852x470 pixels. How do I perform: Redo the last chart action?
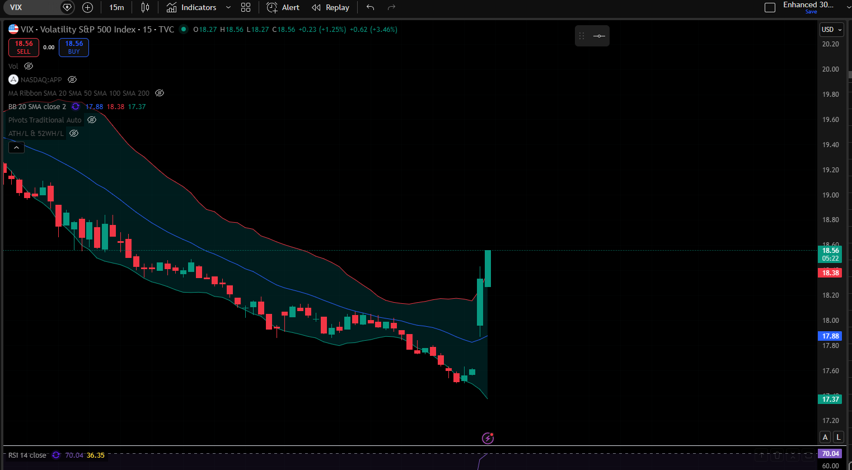(x=391, y=7)
